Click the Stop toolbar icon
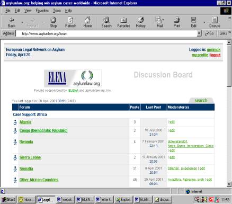232x204 pixels. click(53, 22)
